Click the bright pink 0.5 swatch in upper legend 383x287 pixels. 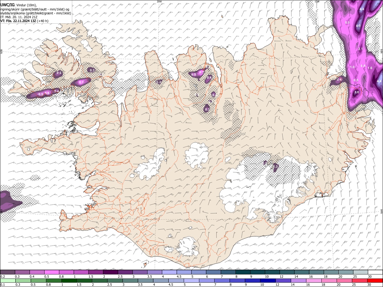point(51,272)
